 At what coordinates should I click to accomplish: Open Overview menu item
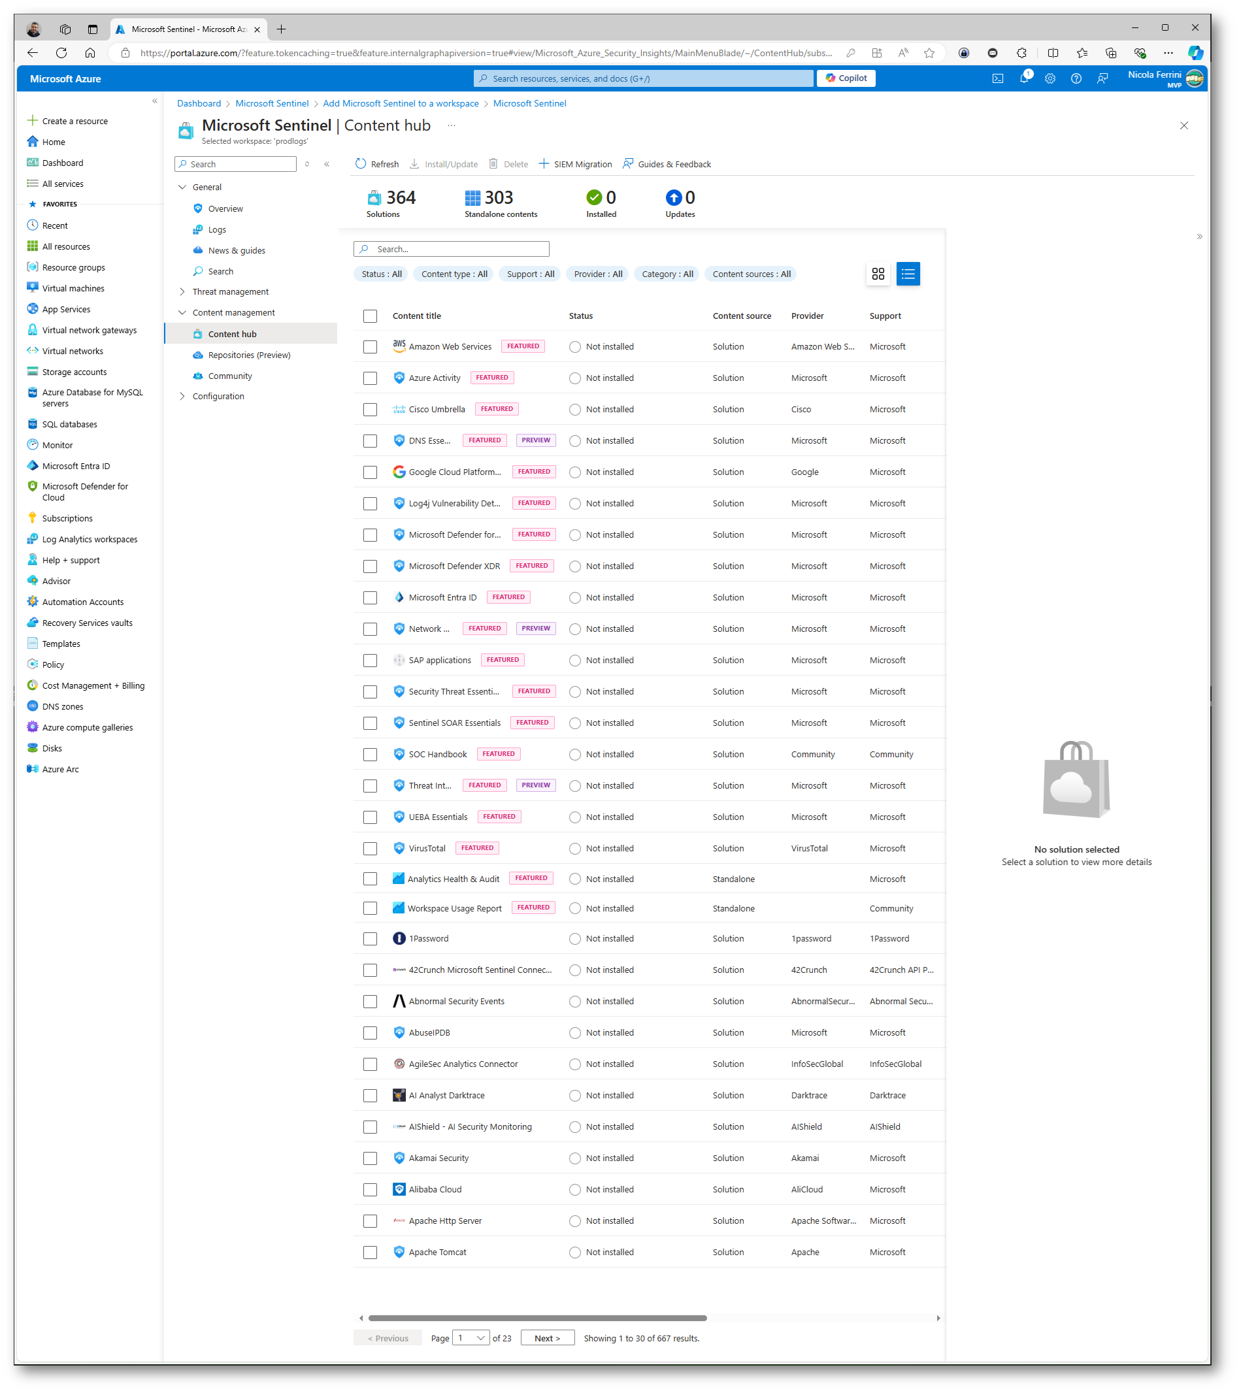coord(225,208)
